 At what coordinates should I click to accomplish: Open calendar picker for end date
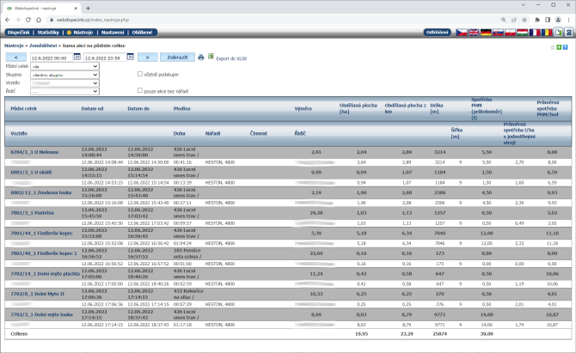point(131,58)
